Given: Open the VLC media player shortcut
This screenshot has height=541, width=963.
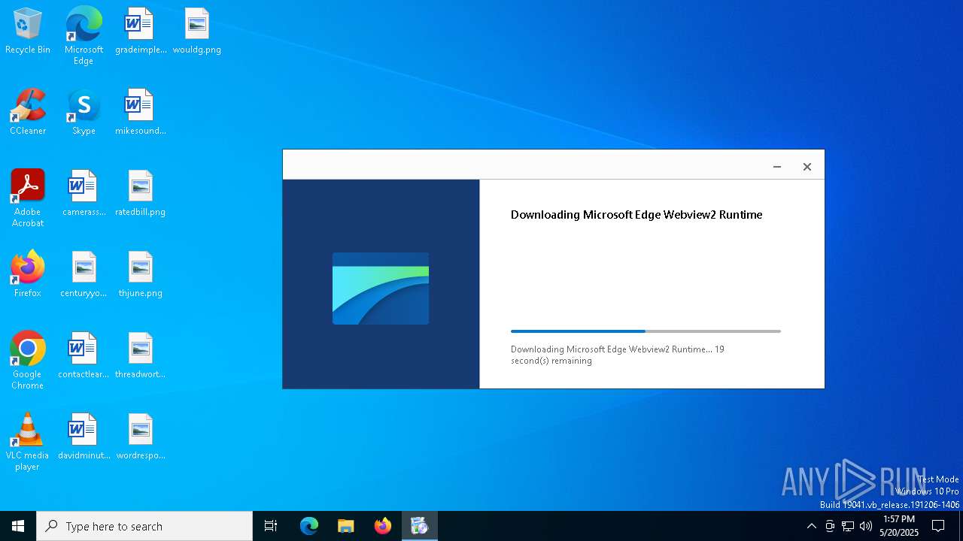Looking at the screenshot, I should [28, 442].
